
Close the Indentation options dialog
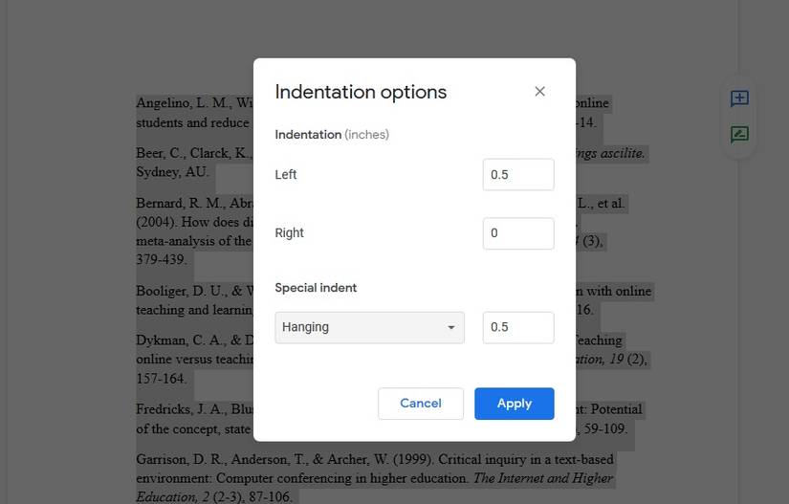(x=539, y=92)
